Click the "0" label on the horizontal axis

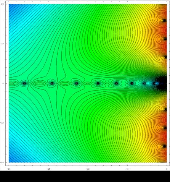tap(167, 169)
